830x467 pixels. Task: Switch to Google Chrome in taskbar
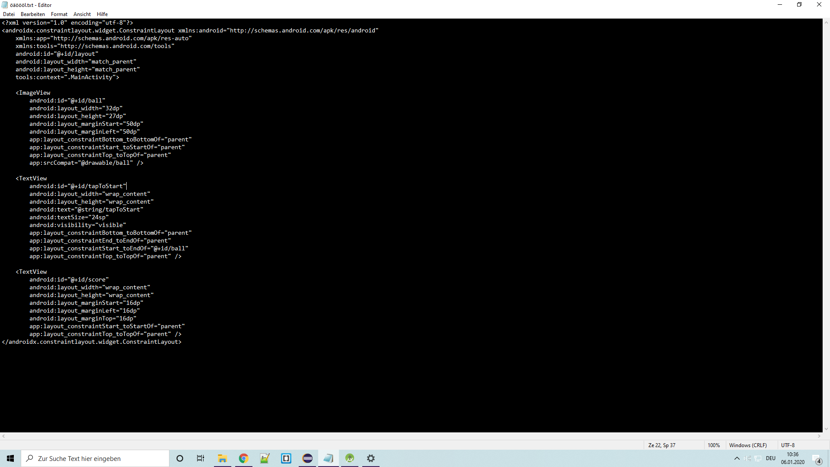point(244,458)
